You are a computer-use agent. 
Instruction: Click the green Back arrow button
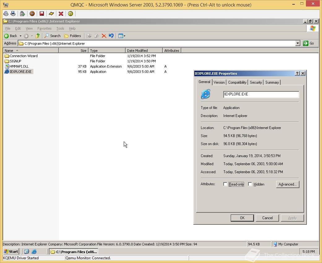point(11,36)
